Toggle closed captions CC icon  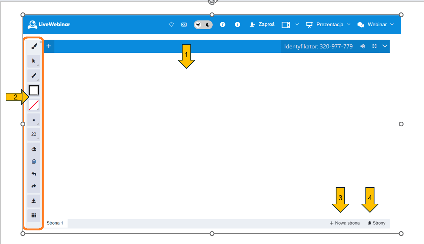(184, 25)
